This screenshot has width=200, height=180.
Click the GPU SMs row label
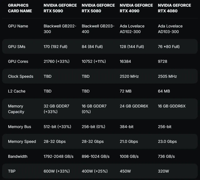click(17, 47)
